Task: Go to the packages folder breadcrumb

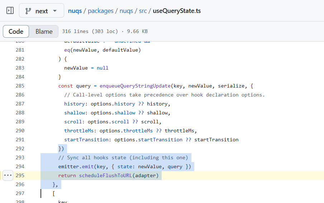Action: pyautogui.click(x=101, y=11)
